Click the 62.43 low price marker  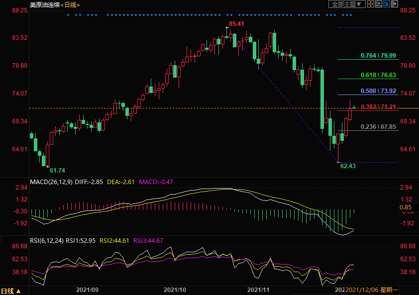click(348, 166)
